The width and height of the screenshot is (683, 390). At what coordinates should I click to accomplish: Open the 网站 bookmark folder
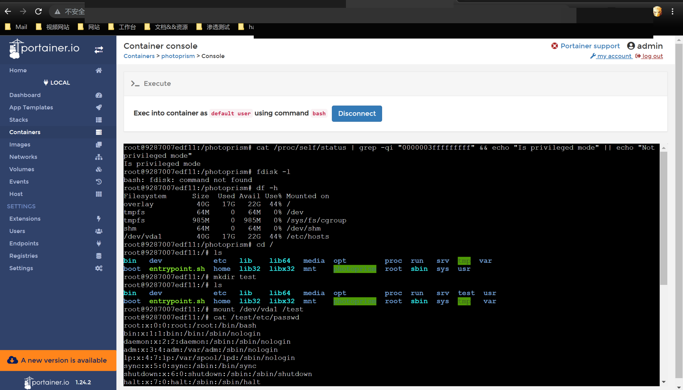pyautogui.click(x=89, y=27)
